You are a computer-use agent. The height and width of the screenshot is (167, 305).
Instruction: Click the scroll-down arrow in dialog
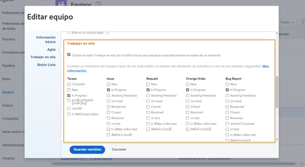(x=277, y=140)
